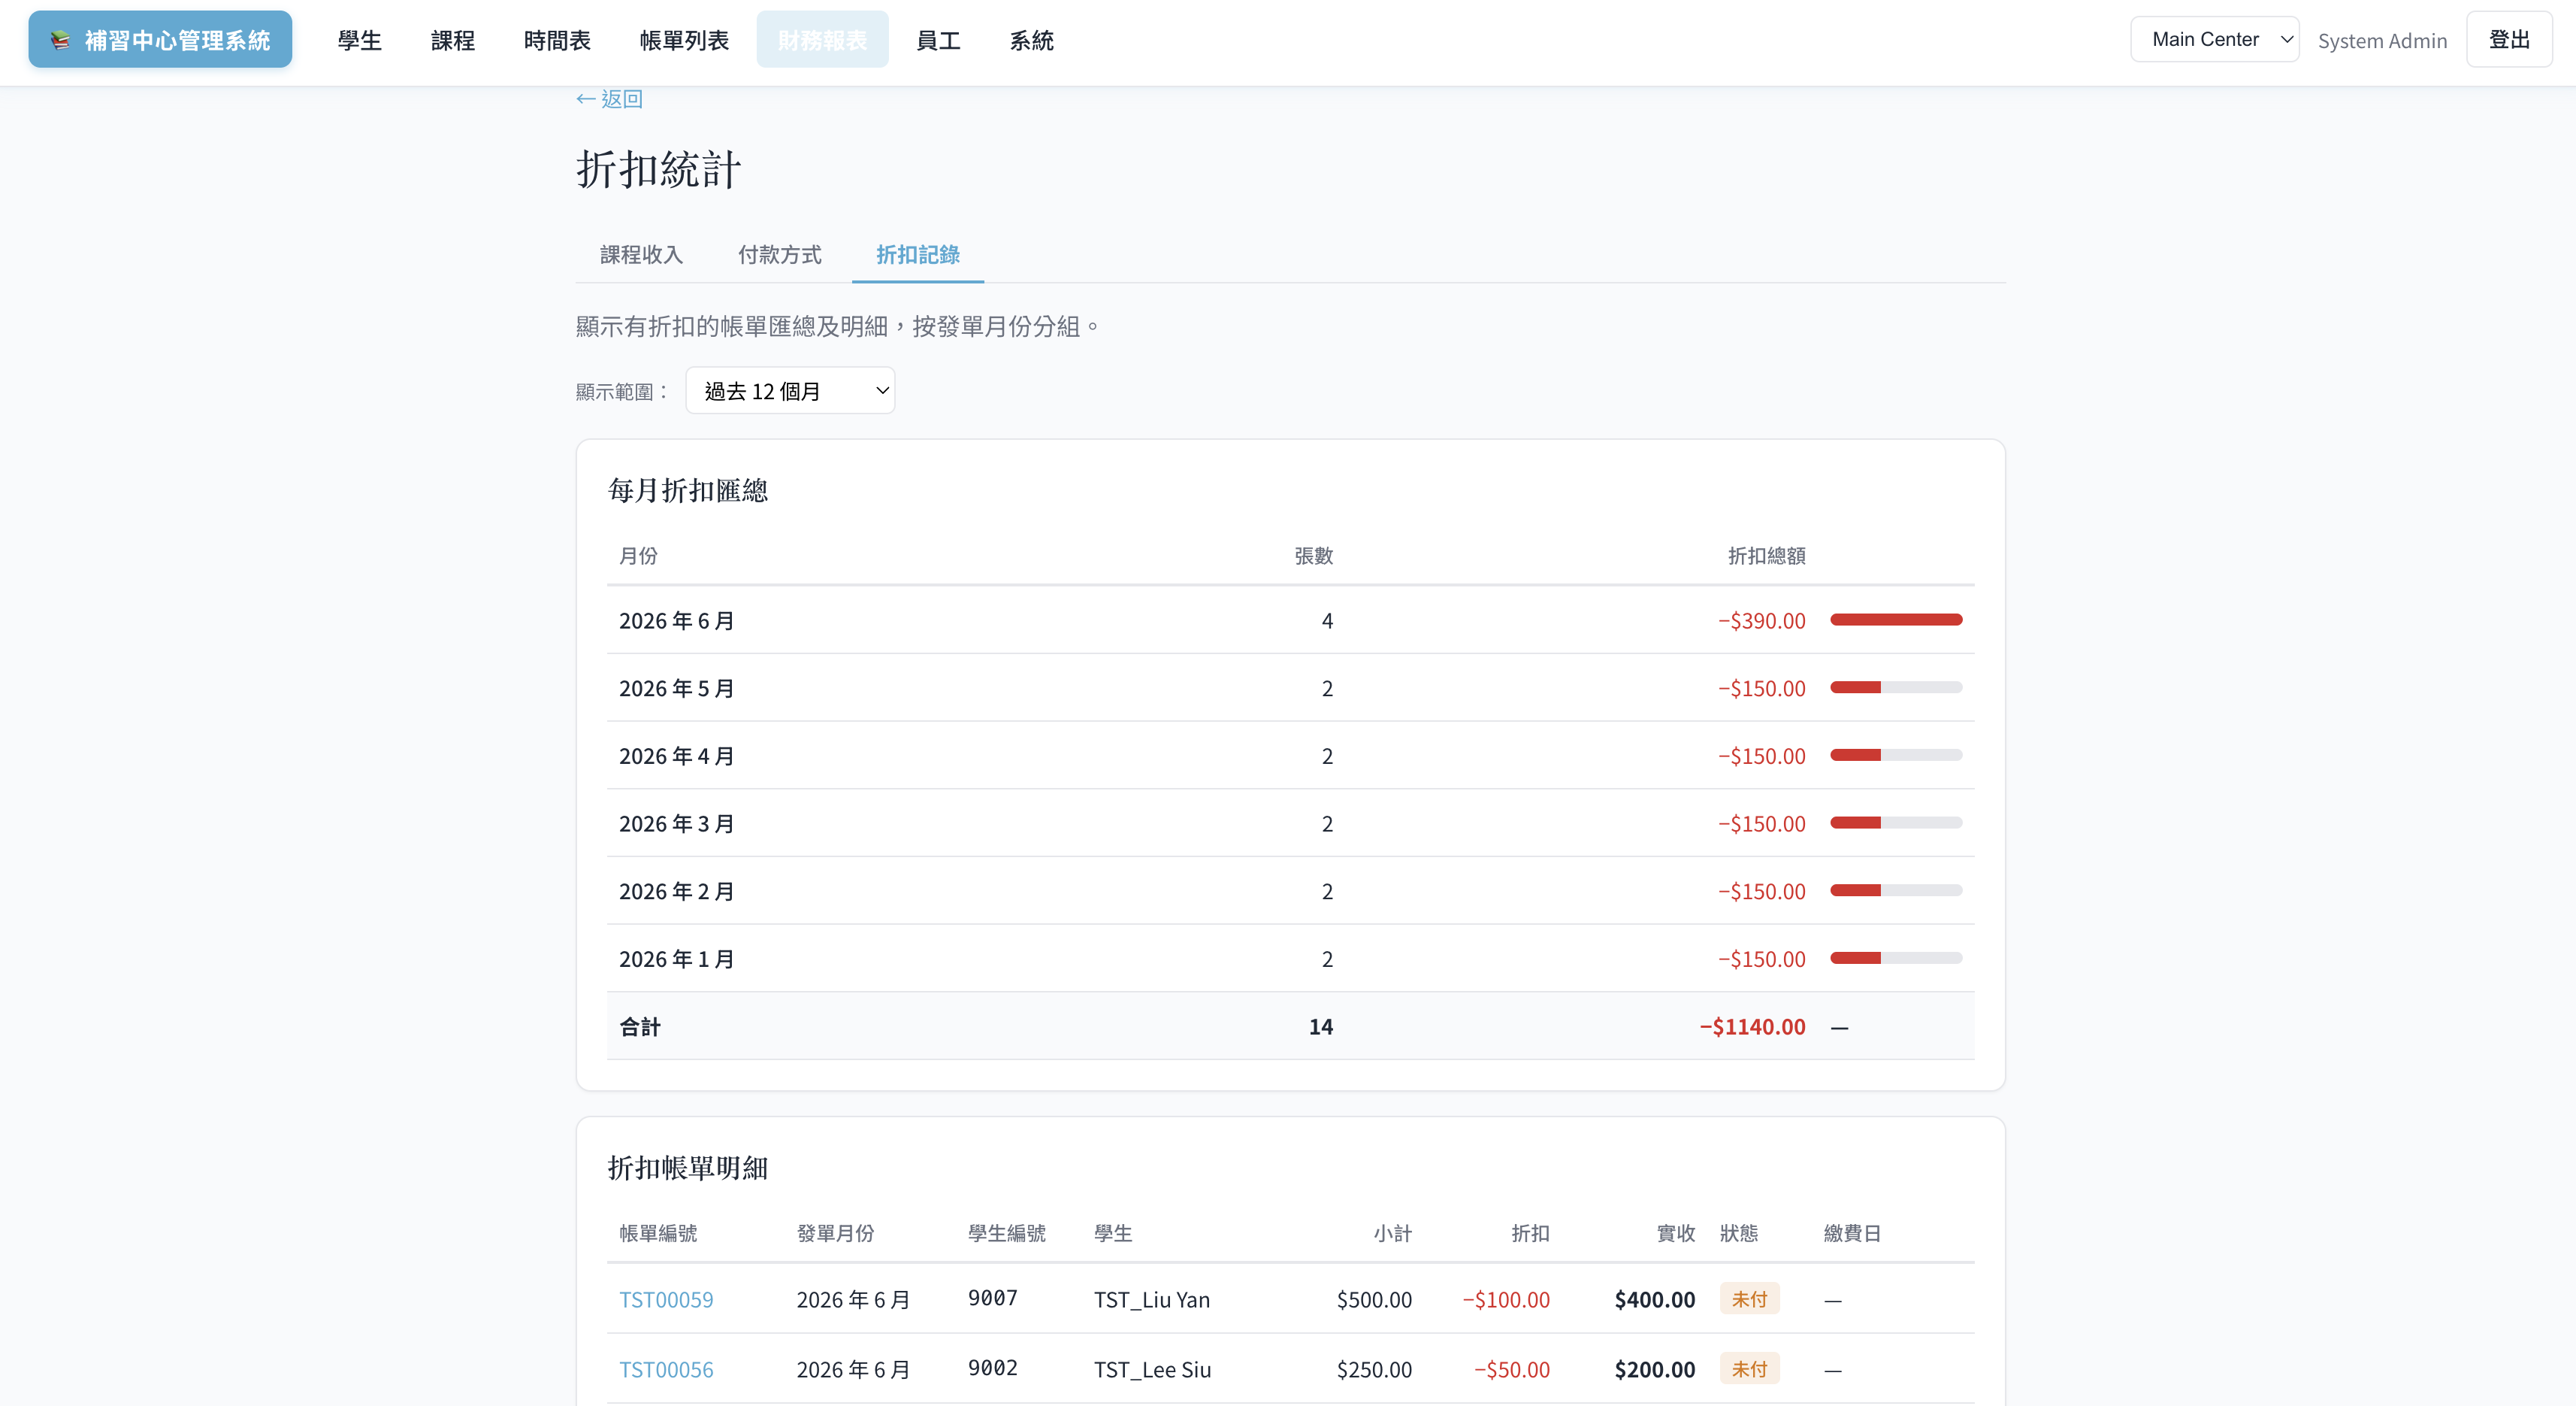Select the 2026 年 5 月 summary row
This screenshot has height=1406, width=2576.
pos(1290,689)
